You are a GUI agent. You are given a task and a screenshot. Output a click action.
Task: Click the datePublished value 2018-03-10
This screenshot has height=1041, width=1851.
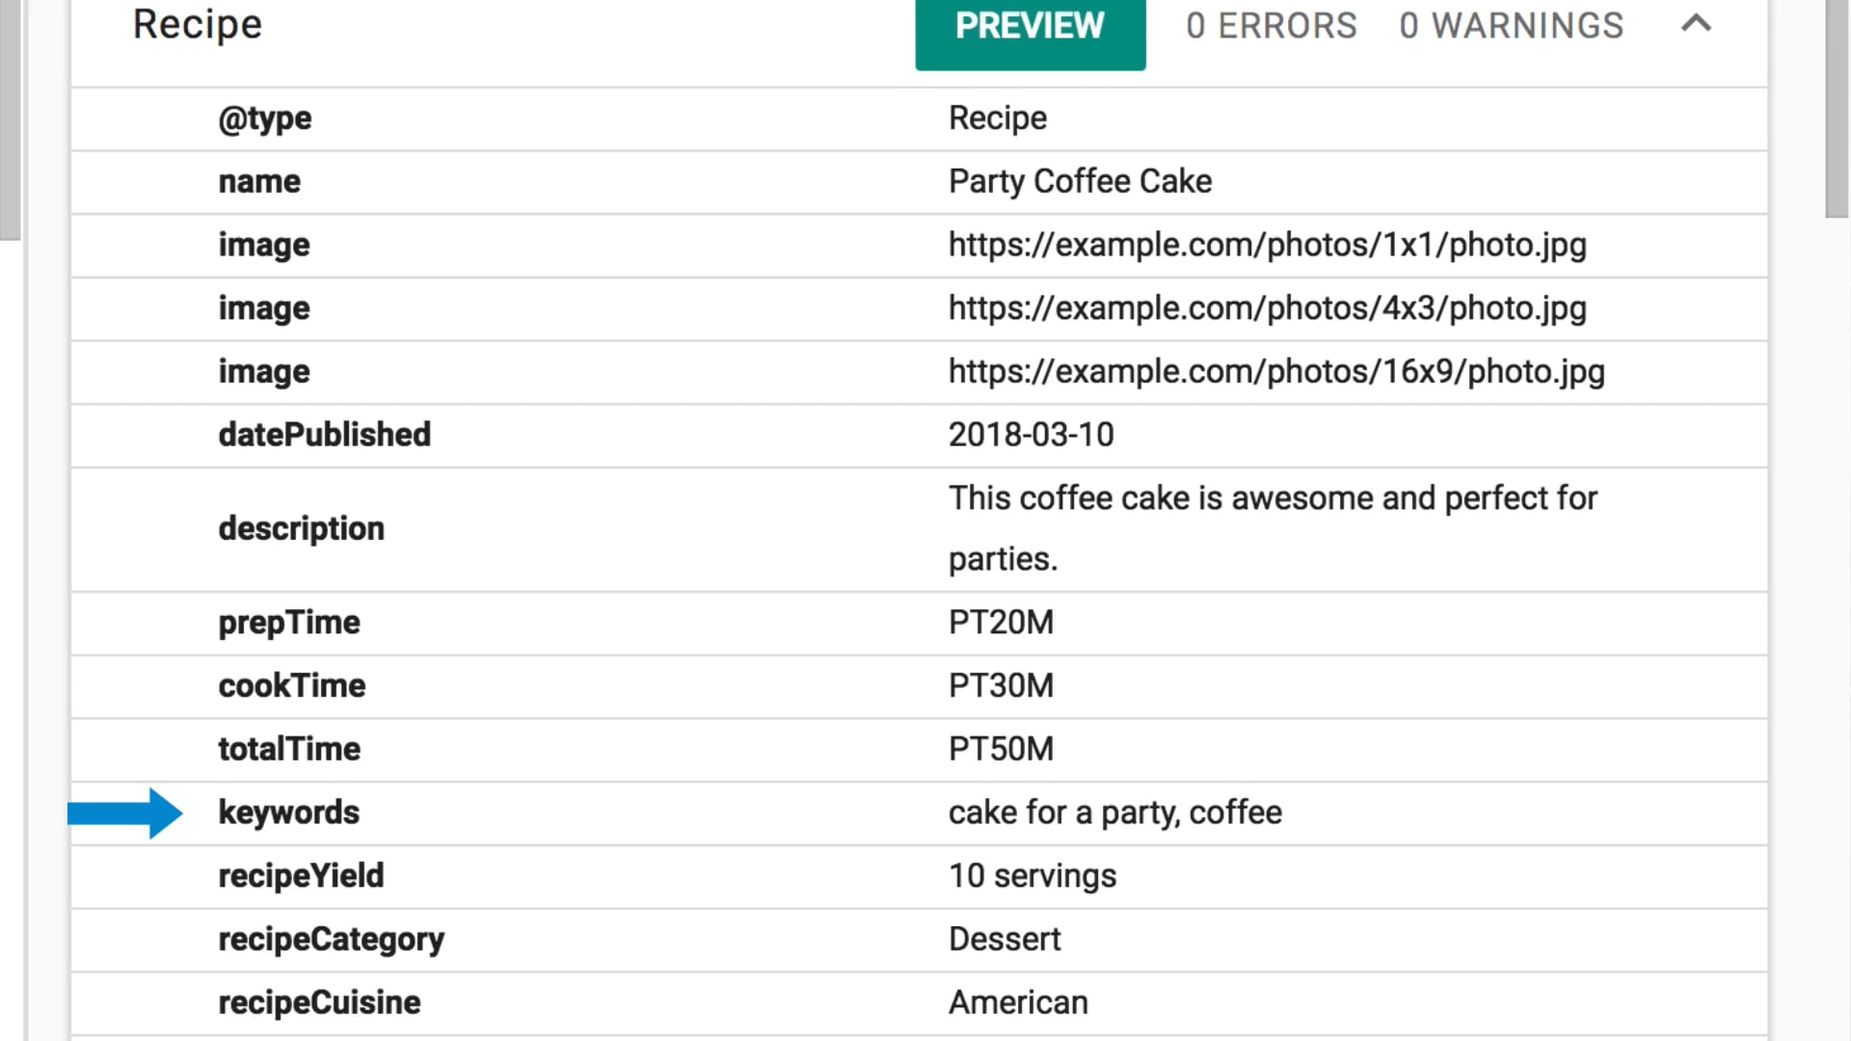click(1031, 435)
